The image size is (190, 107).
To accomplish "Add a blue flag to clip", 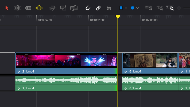I will (x=121, y=8).
